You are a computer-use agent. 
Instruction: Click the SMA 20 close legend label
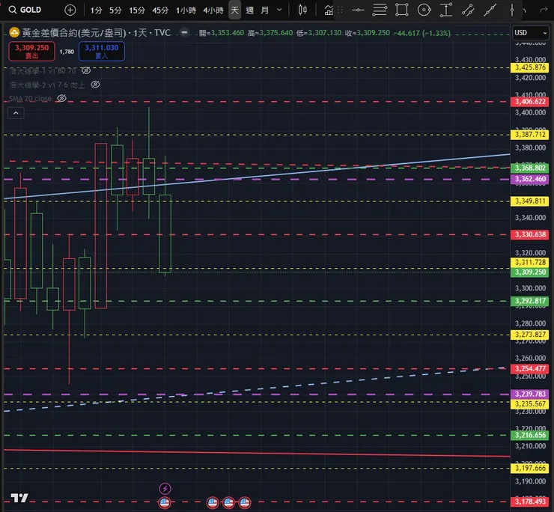click(x=31, y=98)
